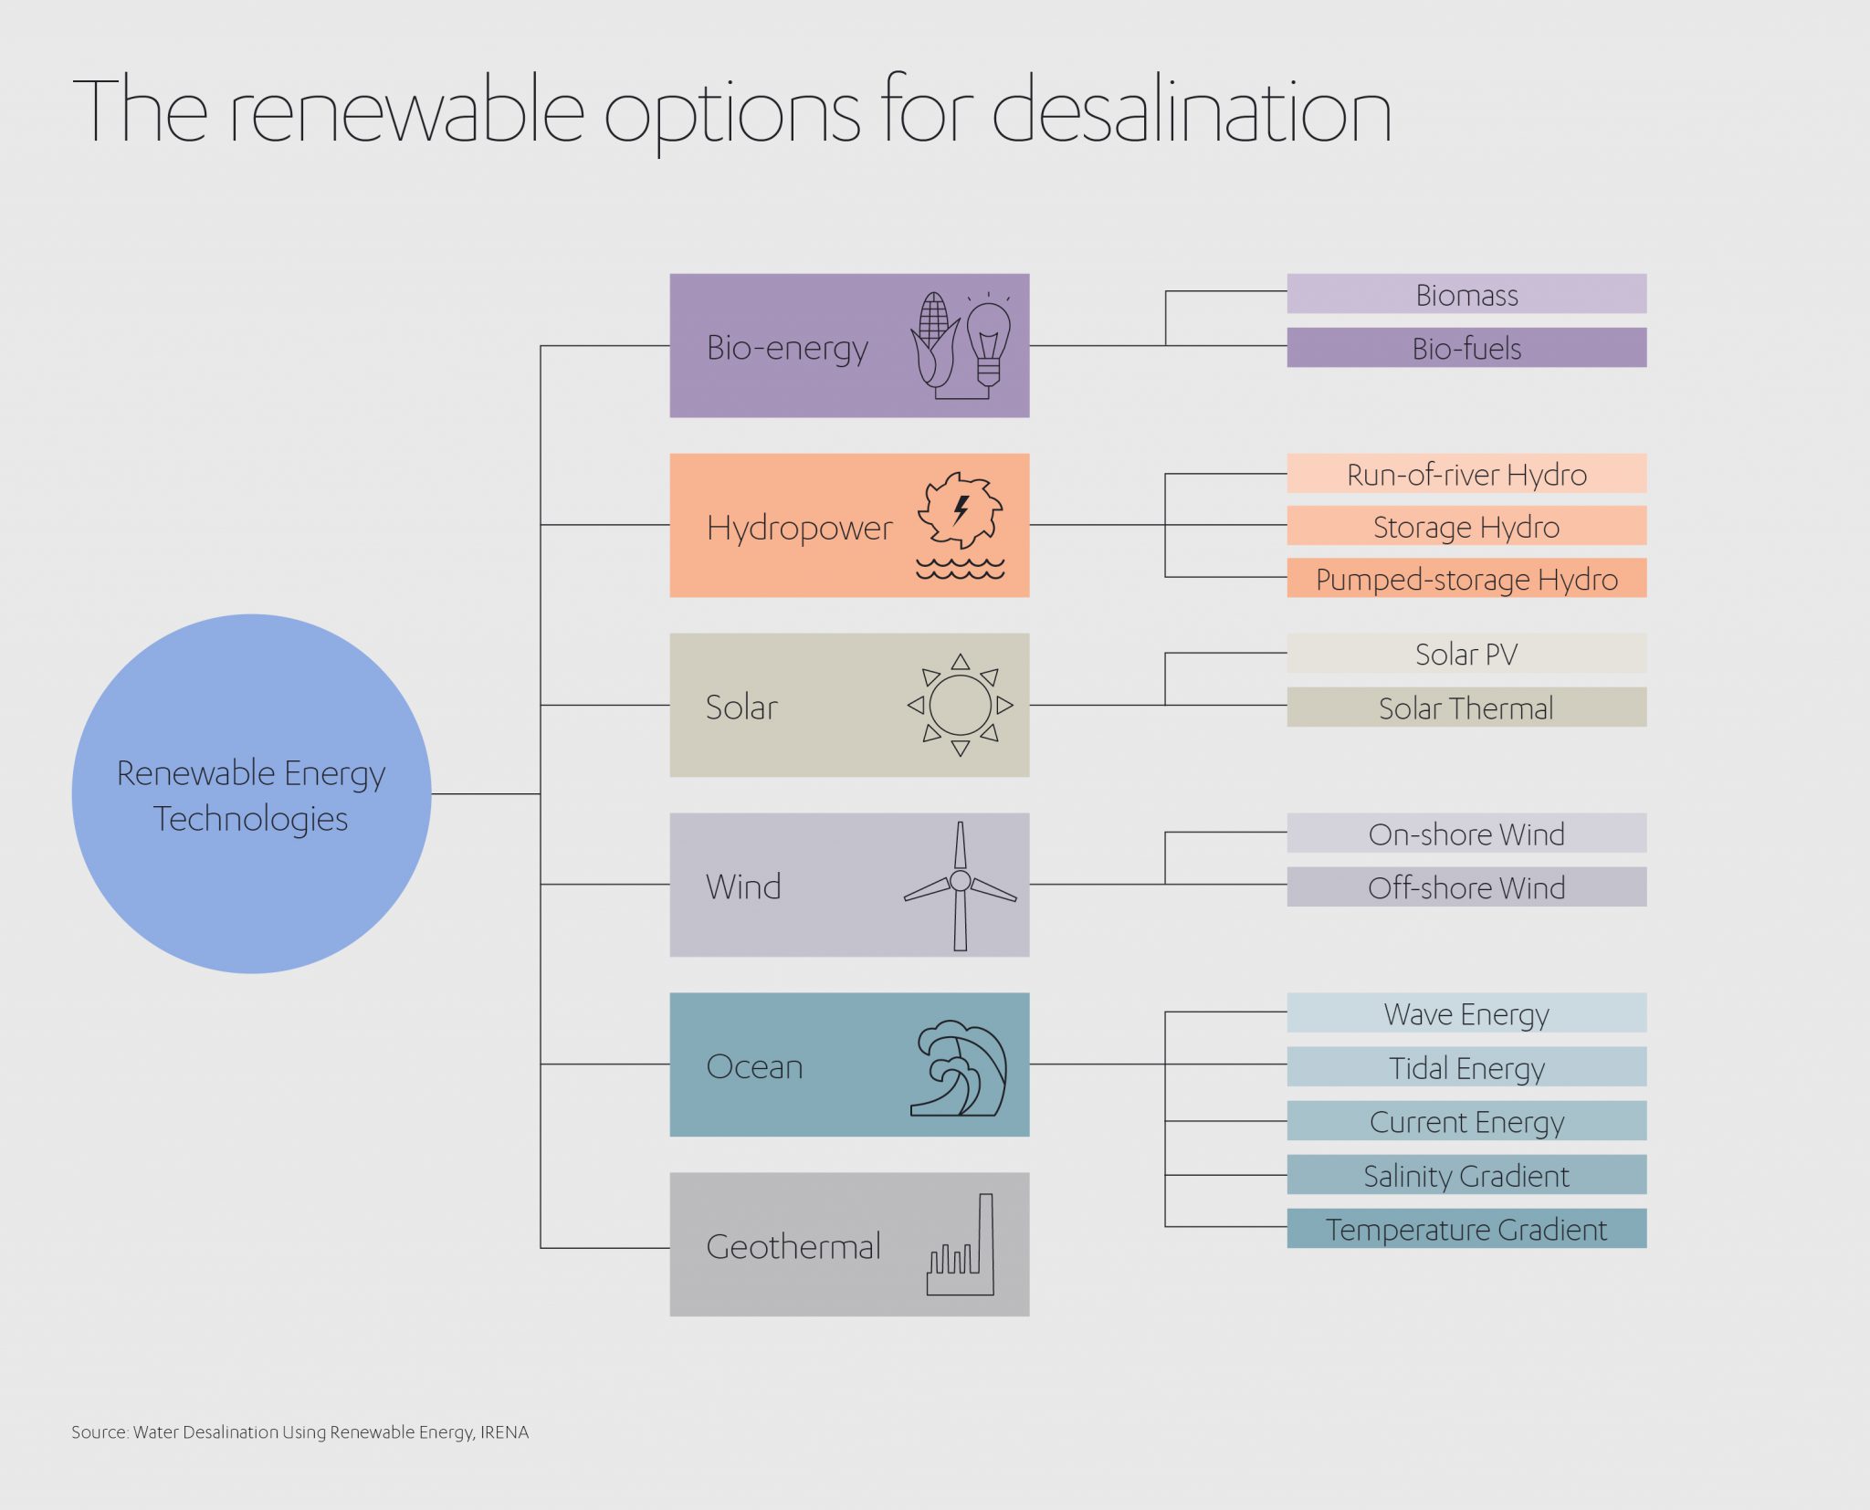Select Off-shore Wind
The width and height of the screenshot is (1870, 1510).
pos(1466,887)
